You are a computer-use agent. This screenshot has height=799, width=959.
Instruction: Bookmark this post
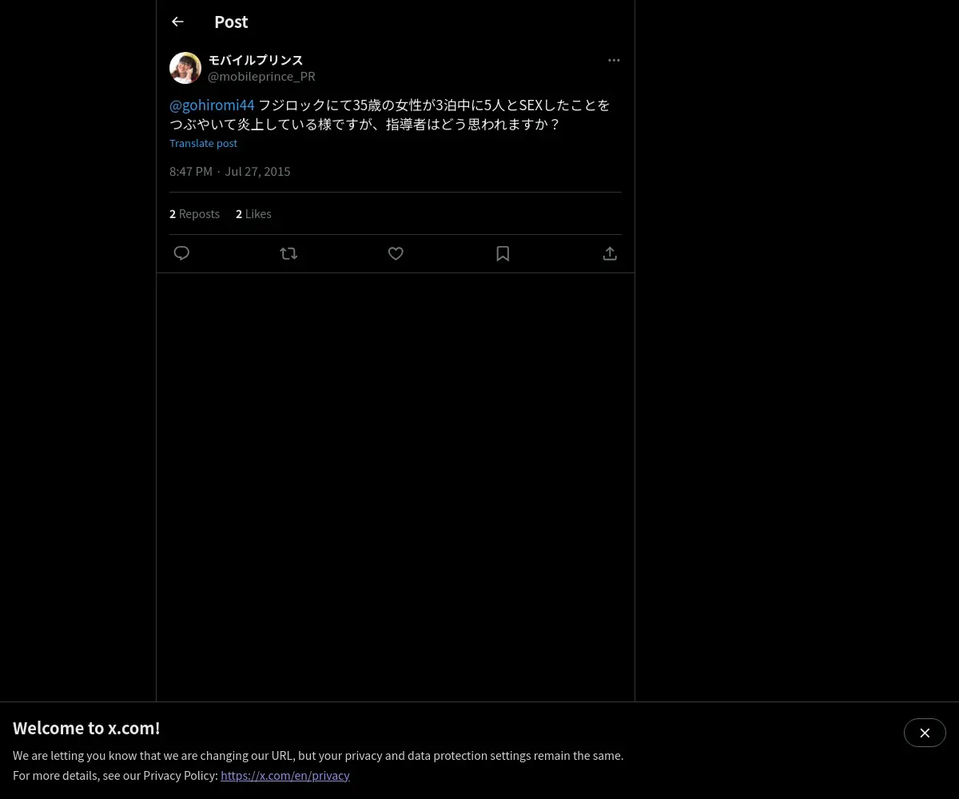[x=503, y=253]
